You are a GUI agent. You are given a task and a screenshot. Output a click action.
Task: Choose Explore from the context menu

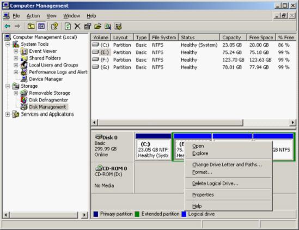[228, 154]
